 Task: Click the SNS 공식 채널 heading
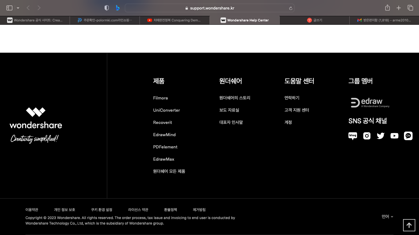(367, 121)
